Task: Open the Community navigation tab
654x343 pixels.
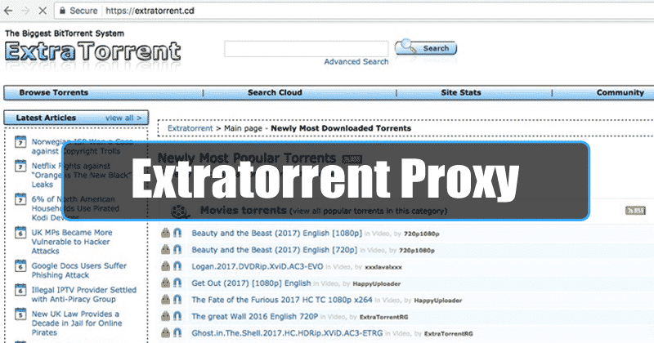Action: coord(620,93)
